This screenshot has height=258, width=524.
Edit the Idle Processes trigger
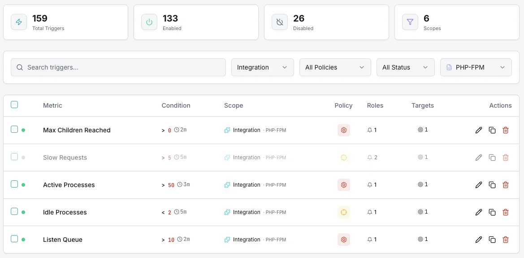479,212
